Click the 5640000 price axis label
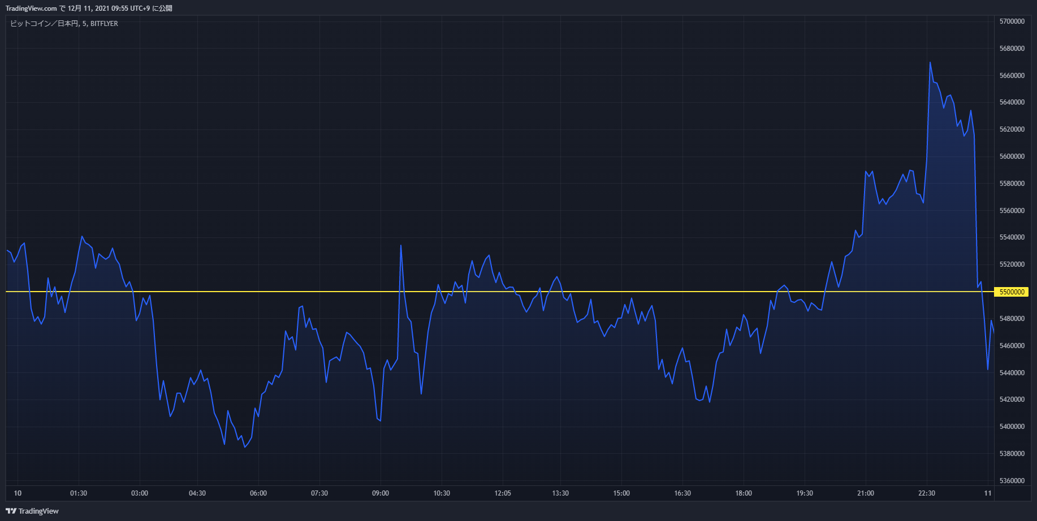 pos(1012,102)
